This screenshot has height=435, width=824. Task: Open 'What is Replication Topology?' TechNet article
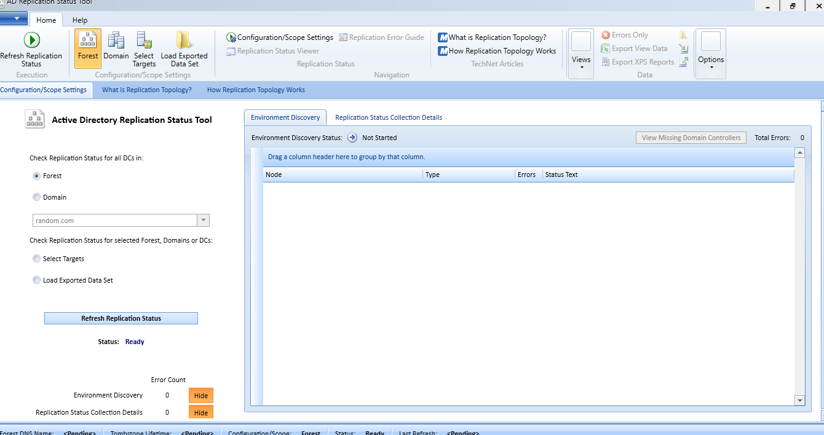coord(492,37)
